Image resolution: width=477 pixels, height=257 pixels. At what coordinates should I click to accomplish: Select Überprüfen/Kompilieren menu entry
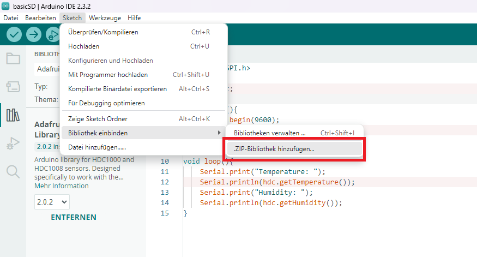coord(103,32)
